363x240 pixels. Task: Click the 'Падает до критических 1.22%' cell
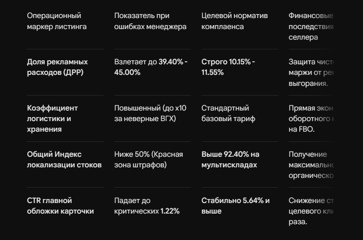click(147, 206)
